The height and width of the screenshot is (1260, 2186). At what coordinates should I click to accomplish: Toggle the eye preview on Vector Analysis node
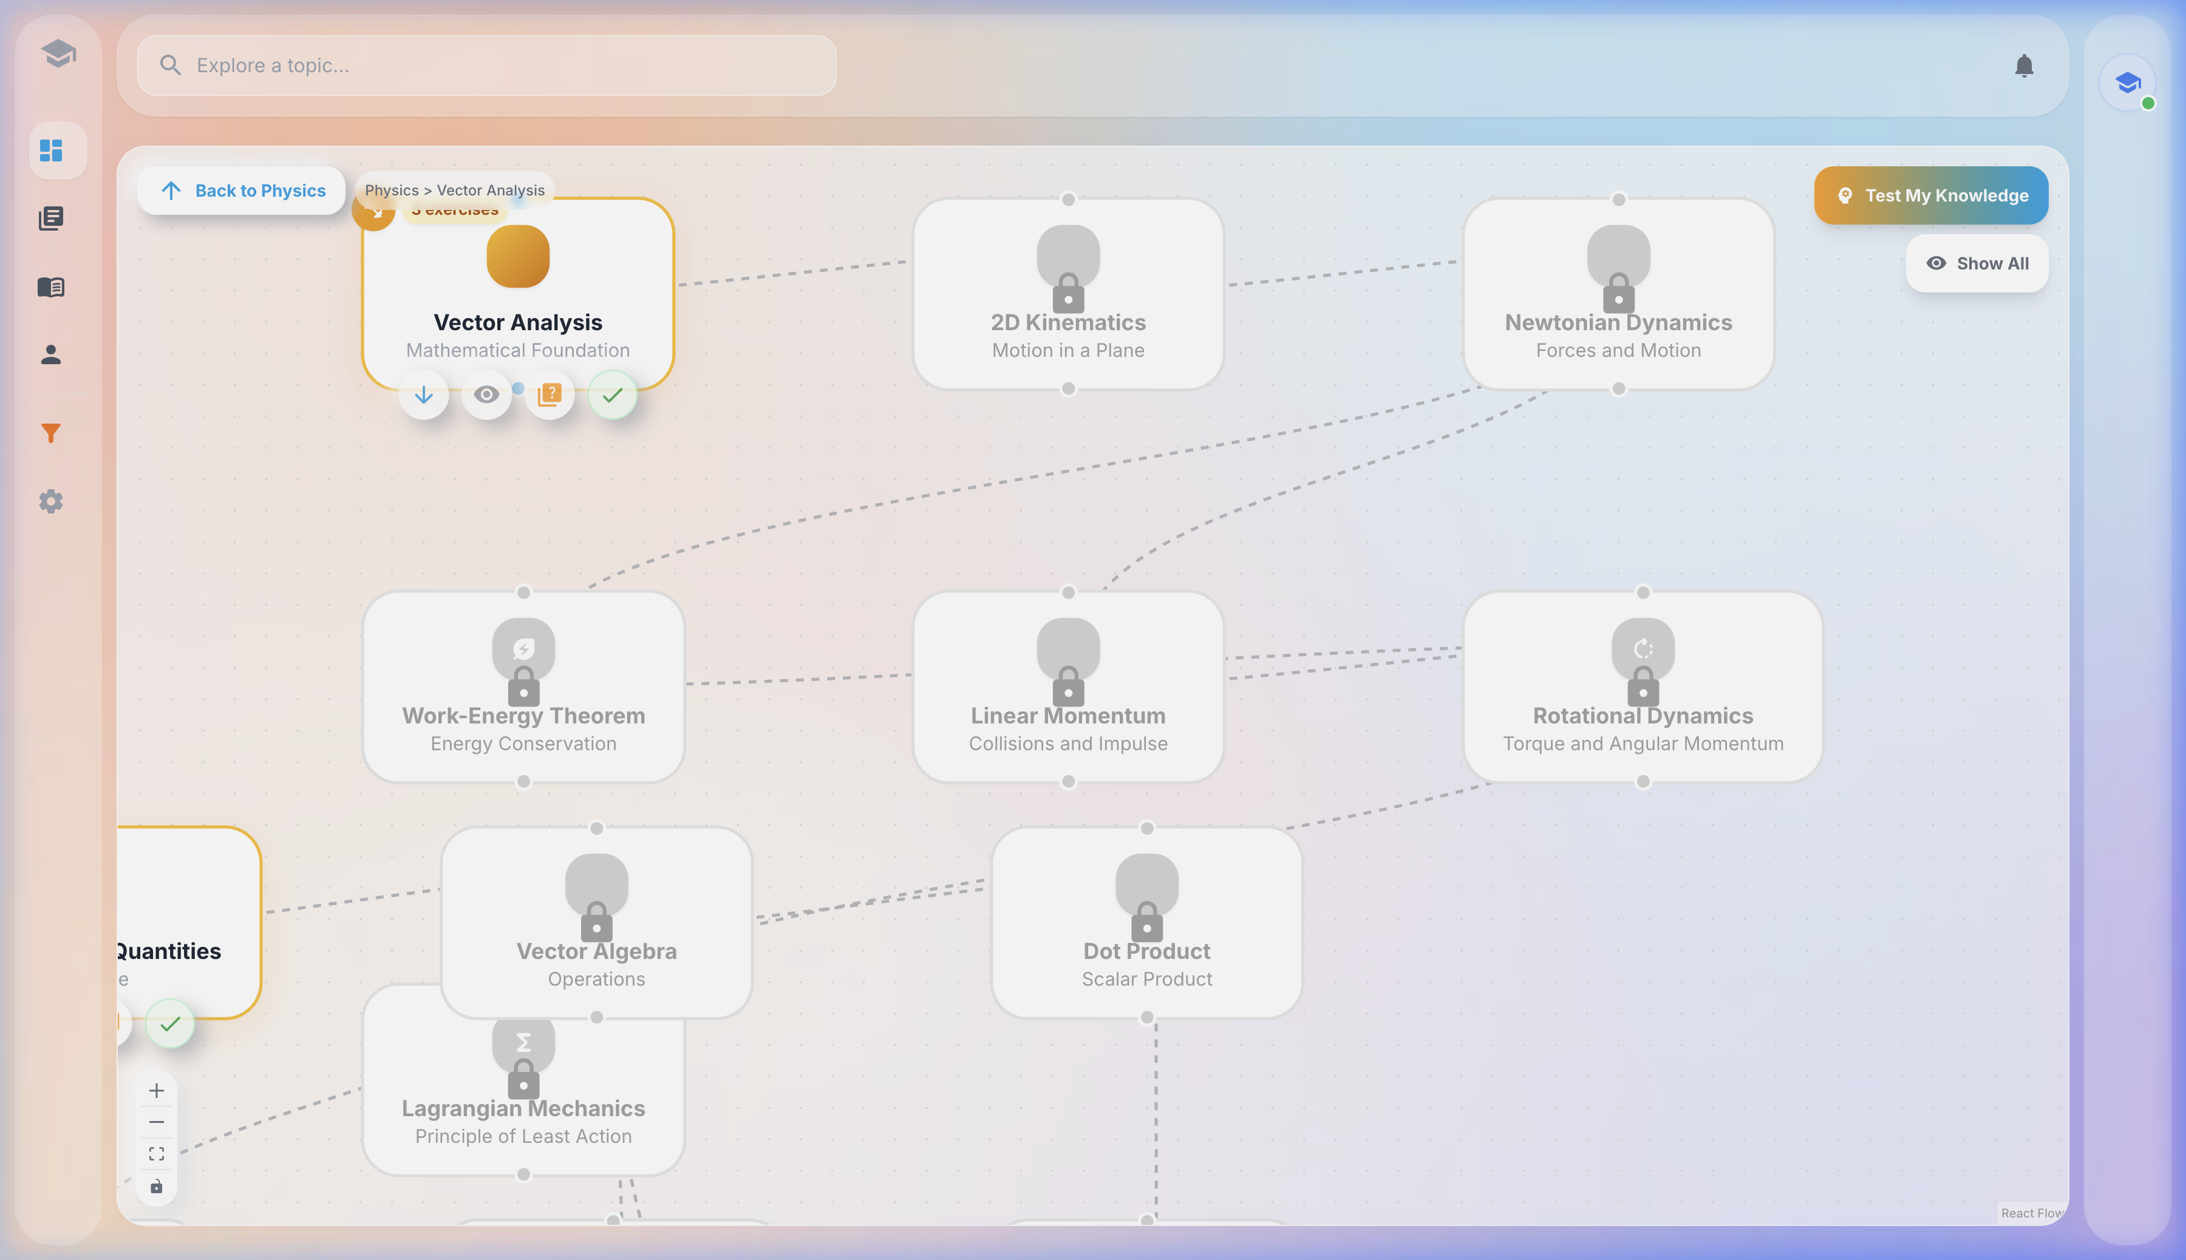click(x=486, y=395)
